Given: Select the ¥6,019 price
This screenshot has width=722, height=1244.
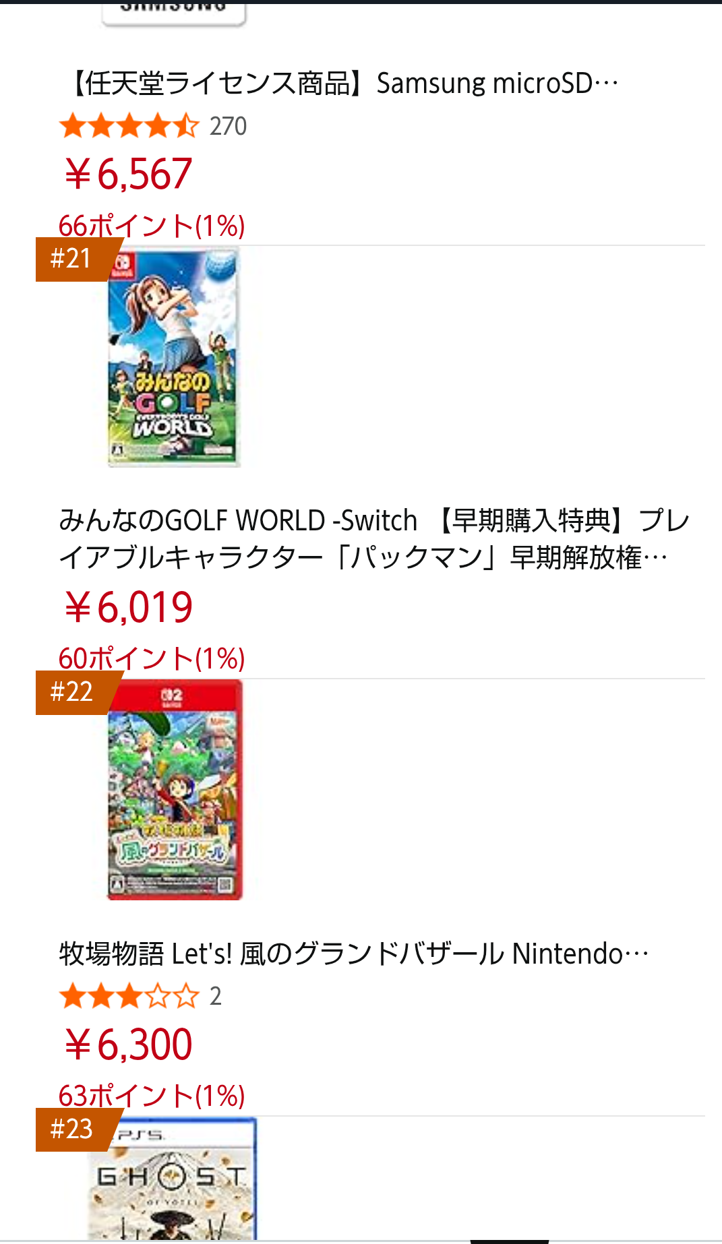Looking at the screenshot, I should click(x=128, y=607).
